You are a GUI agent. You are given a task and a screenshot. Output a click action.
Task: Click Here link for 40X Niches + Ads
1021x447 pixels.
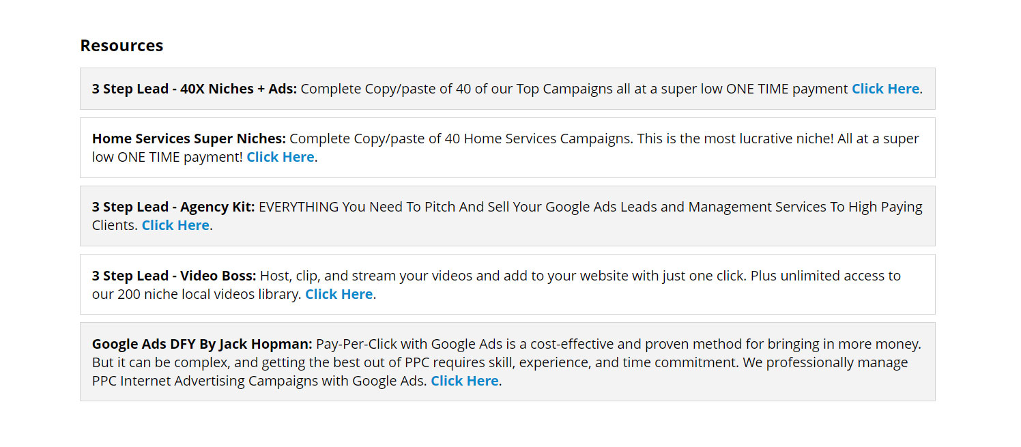pos(885,89)
